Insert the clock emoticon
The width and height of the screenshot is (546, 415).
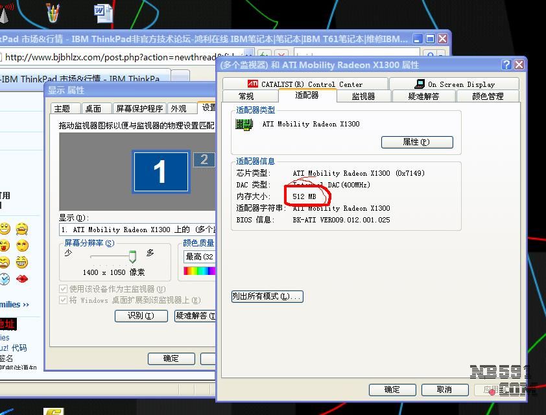pos(5,279)
